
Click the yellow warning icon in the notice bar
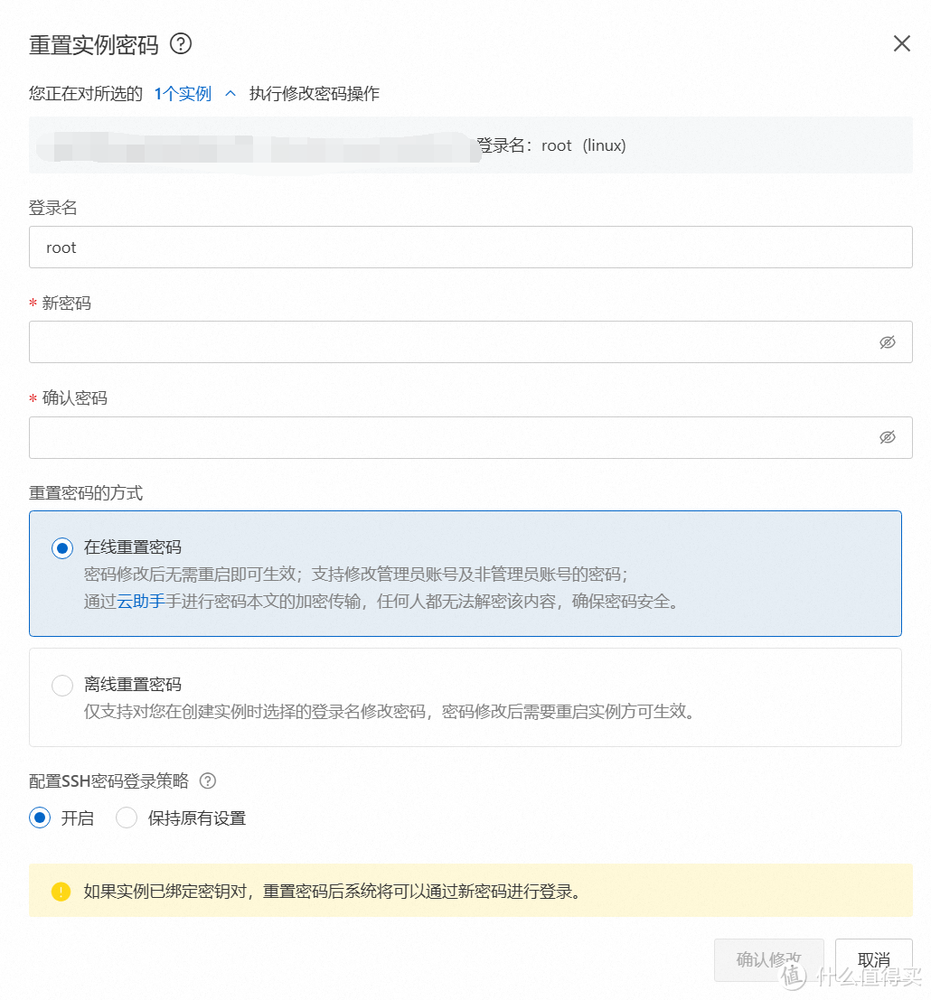click(x=60, y=891)
